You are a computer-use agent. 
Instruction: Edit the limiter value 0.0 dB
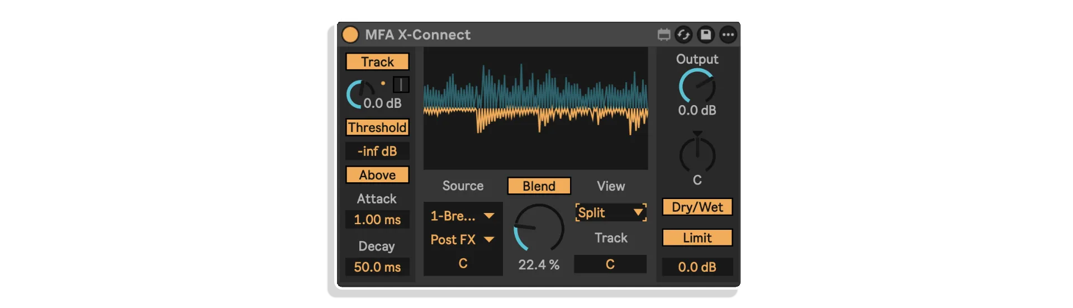click(x=697, y=267)
